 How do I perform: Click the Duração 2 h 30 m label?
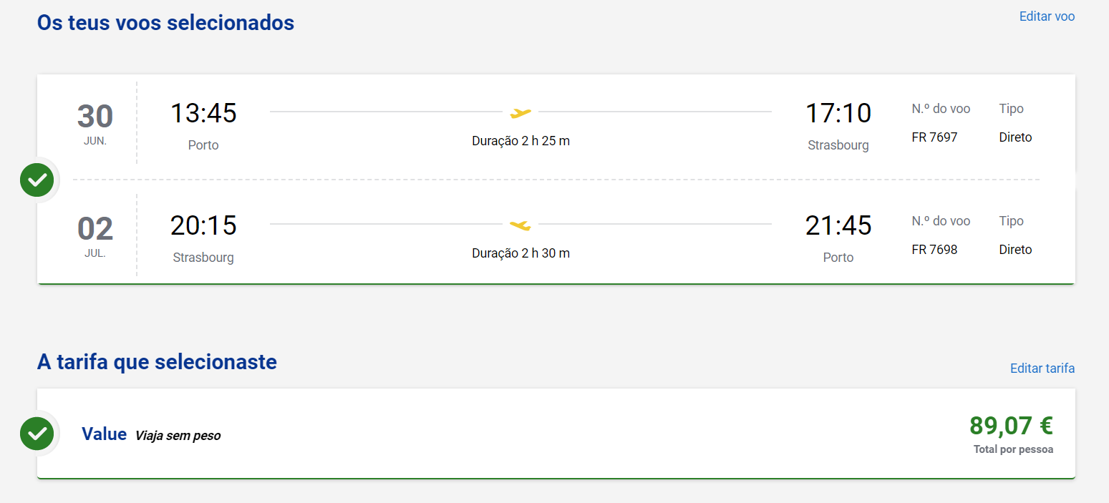[520, 253]
